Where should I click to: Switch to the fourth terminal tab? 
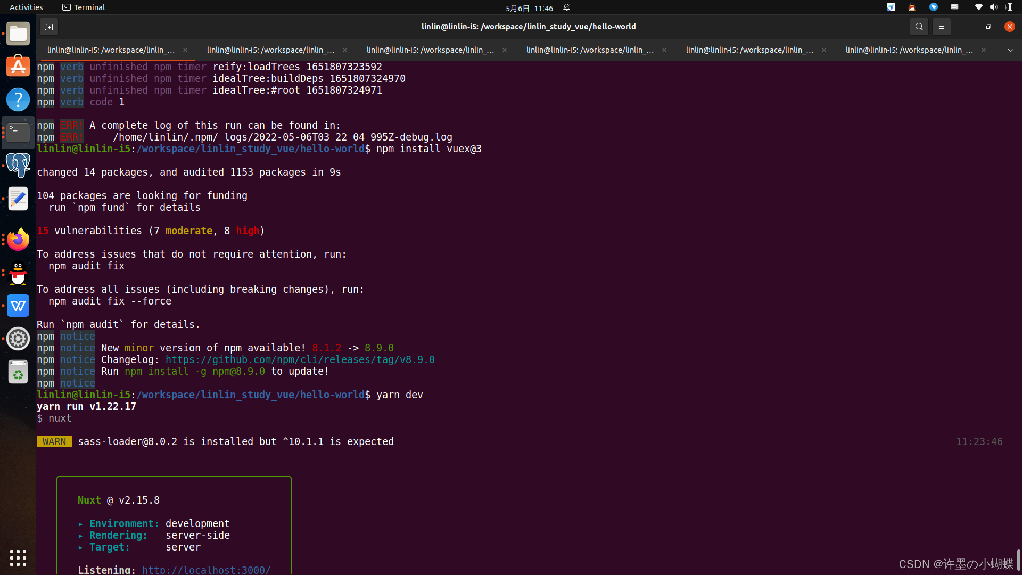[590, 50]
